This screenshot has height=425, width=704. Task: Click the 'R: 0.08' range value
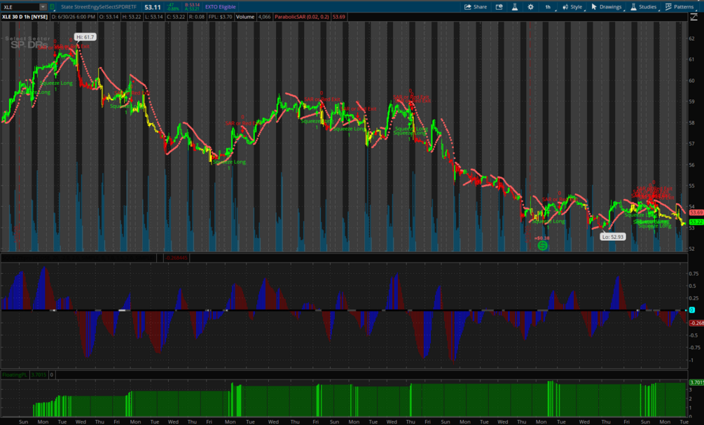pyautogui.click(x=197, y=17)
